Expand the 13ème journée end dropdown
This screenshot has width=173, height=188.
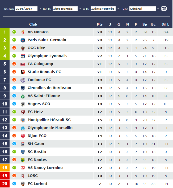[x=105, y=9]
